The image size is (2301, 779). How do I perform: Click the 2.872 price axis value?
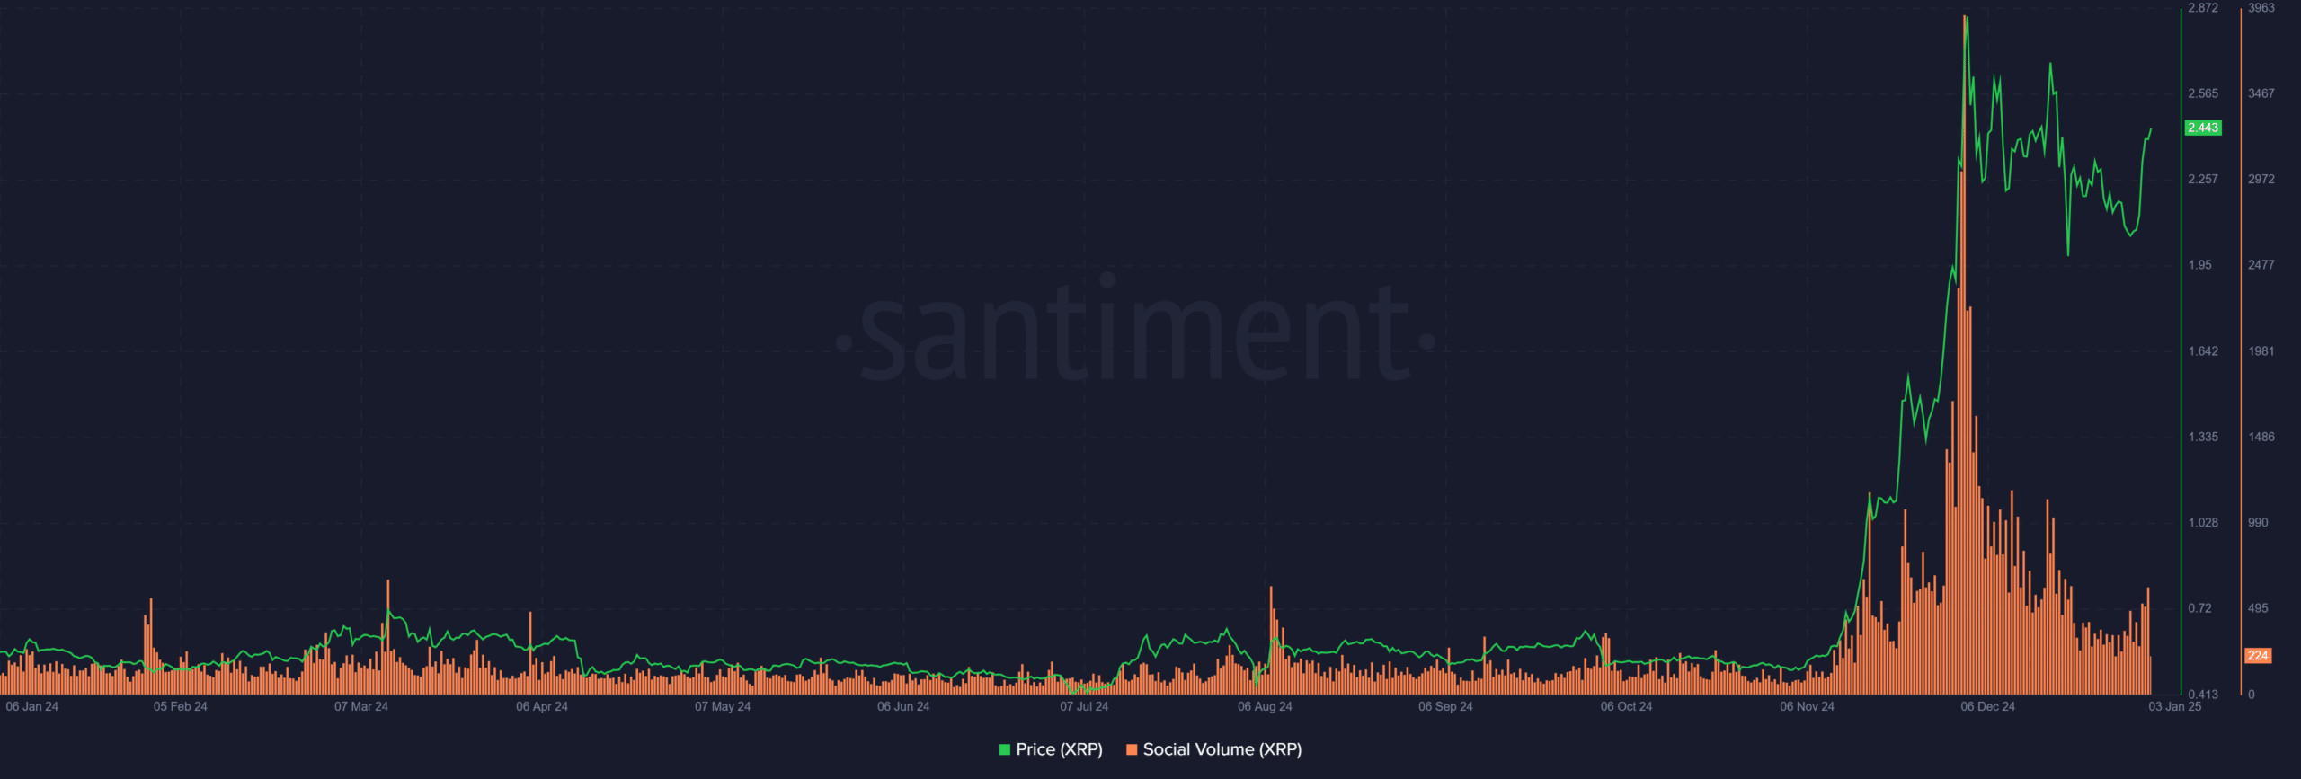[2203, 8]
